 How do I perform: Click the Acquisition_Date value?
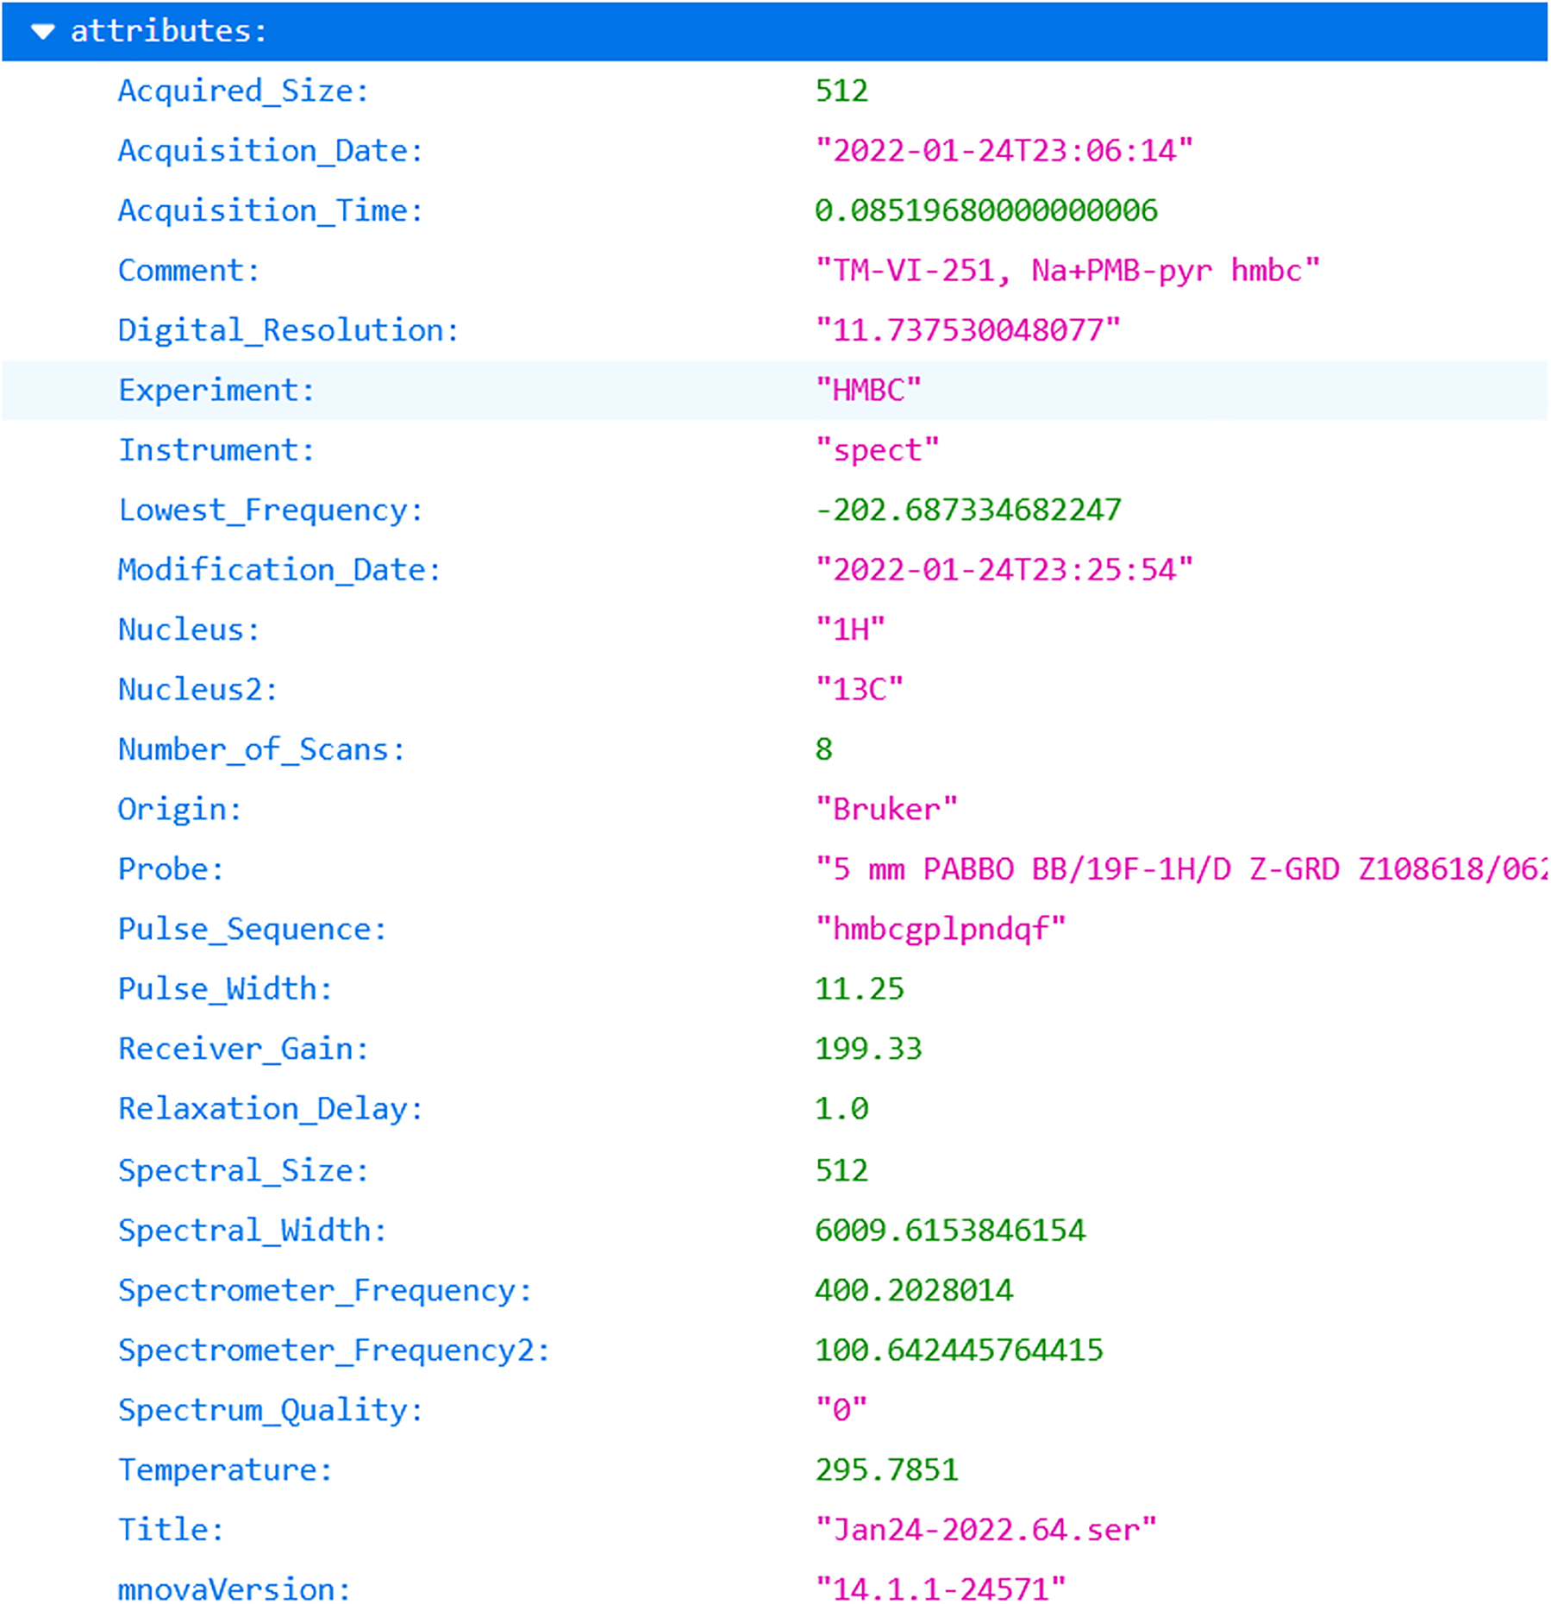(x=1005, y=149)
